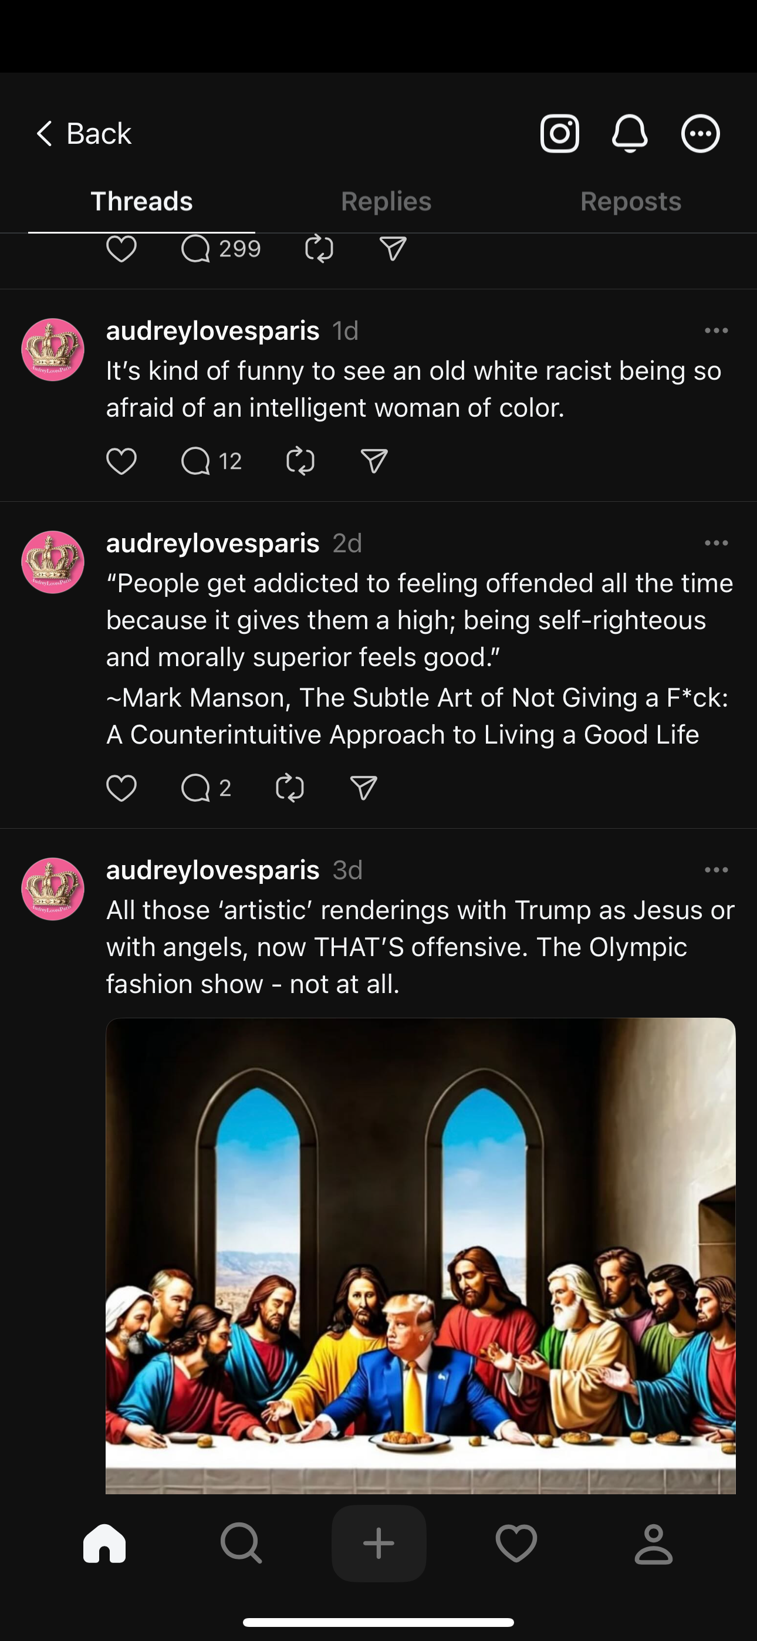This screenshot has width=757, height=1641.
Task: Share the 'old white racist' post
Action: 374,461
